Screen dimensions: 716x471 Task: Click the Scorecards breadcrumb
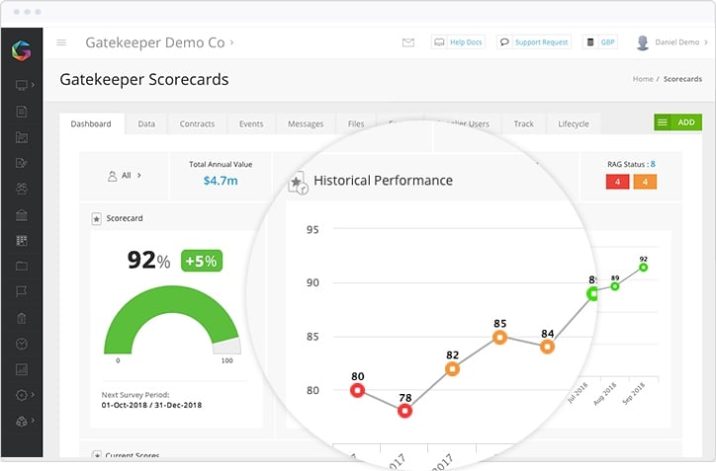click(682, 79)
